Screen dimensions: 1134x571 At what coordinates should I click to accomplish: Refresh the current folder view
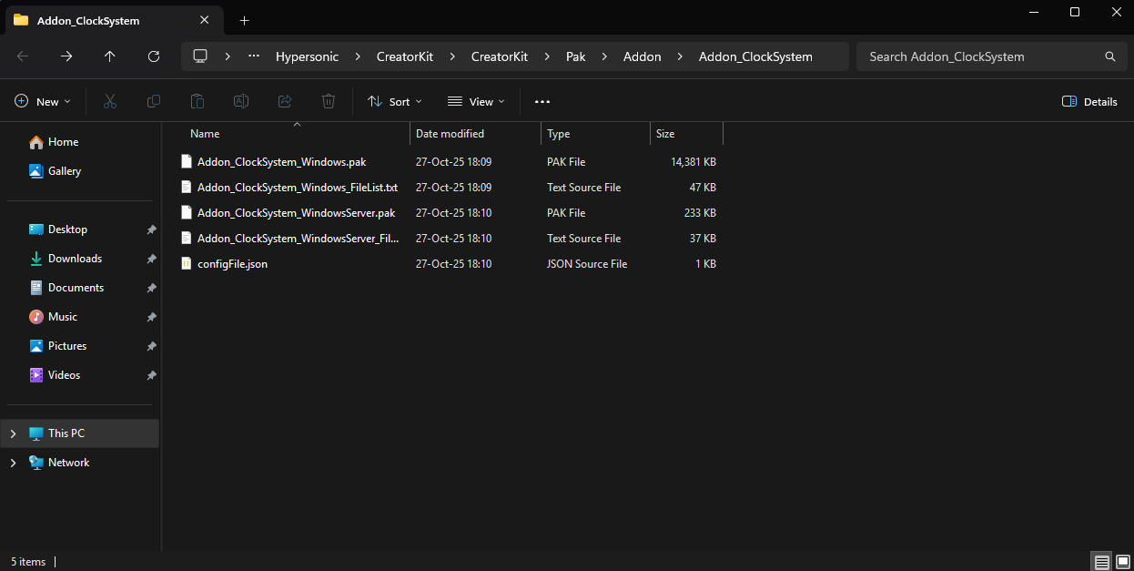tap(154, 56)
